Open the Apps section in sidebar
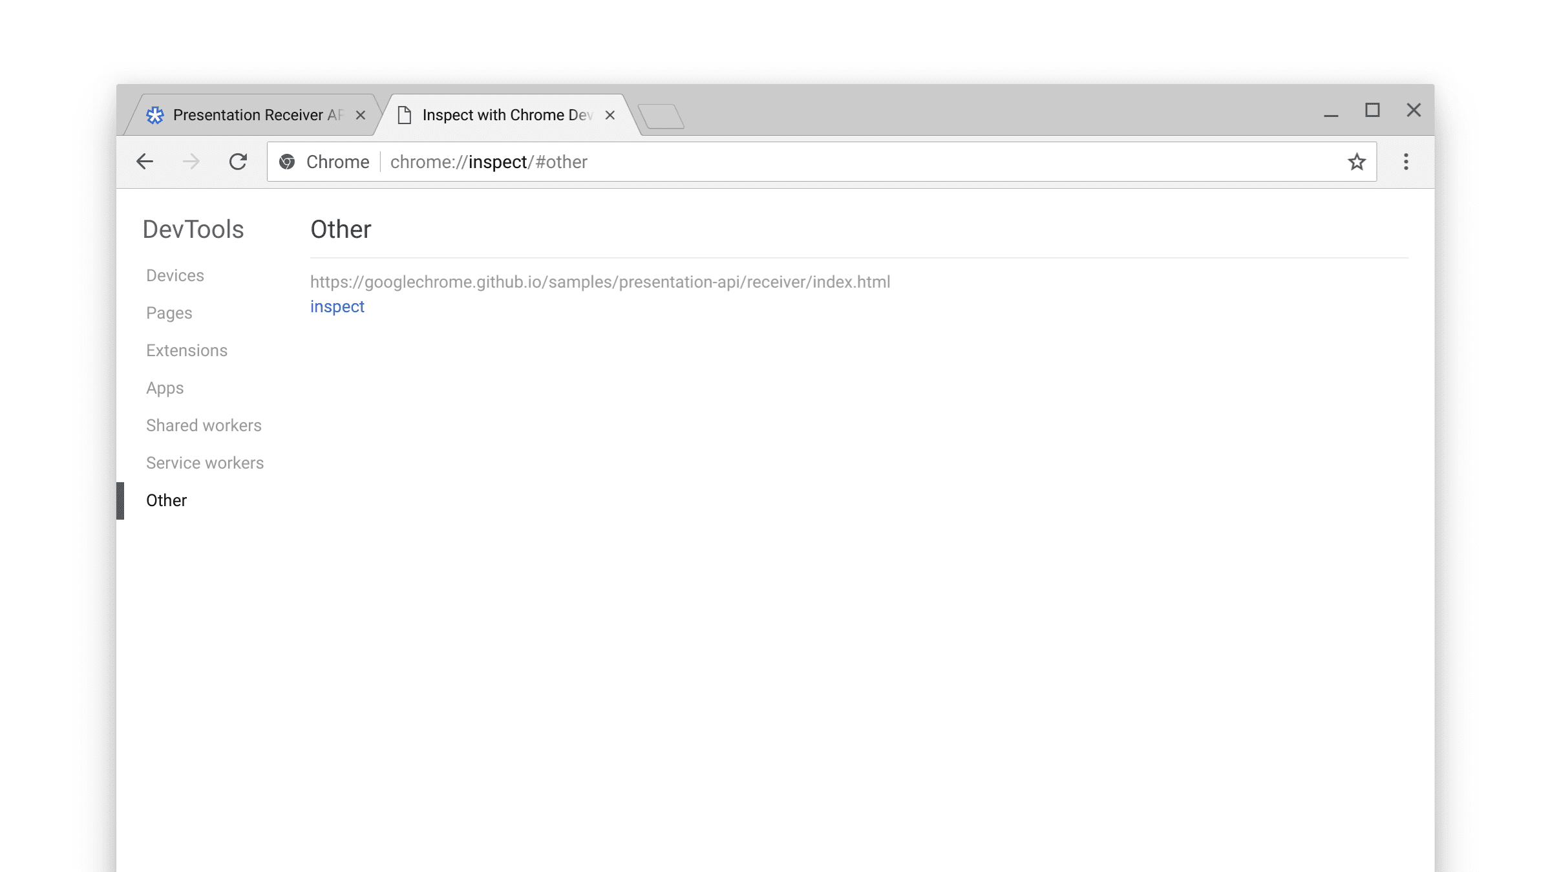The width and height of the screenshot is (1550, 872). 164,388
